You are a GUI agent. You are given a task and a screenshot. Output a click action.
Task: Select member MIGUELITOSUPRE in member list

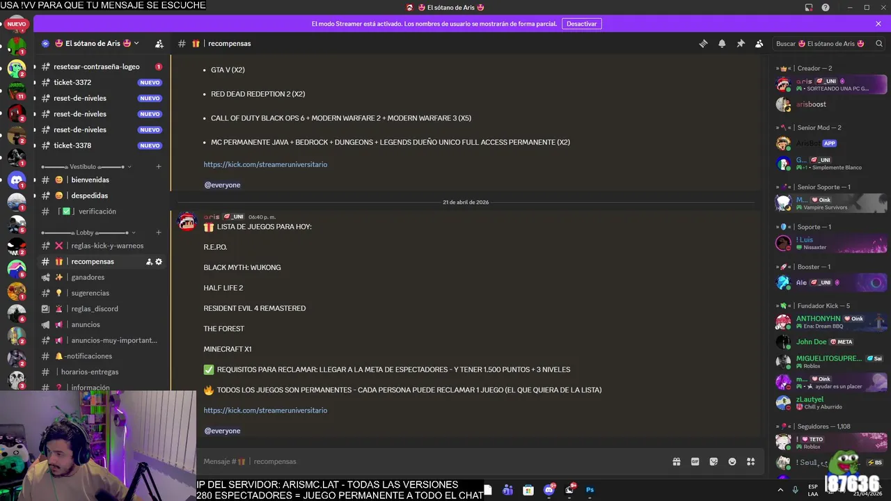click(x=832, y=362)
